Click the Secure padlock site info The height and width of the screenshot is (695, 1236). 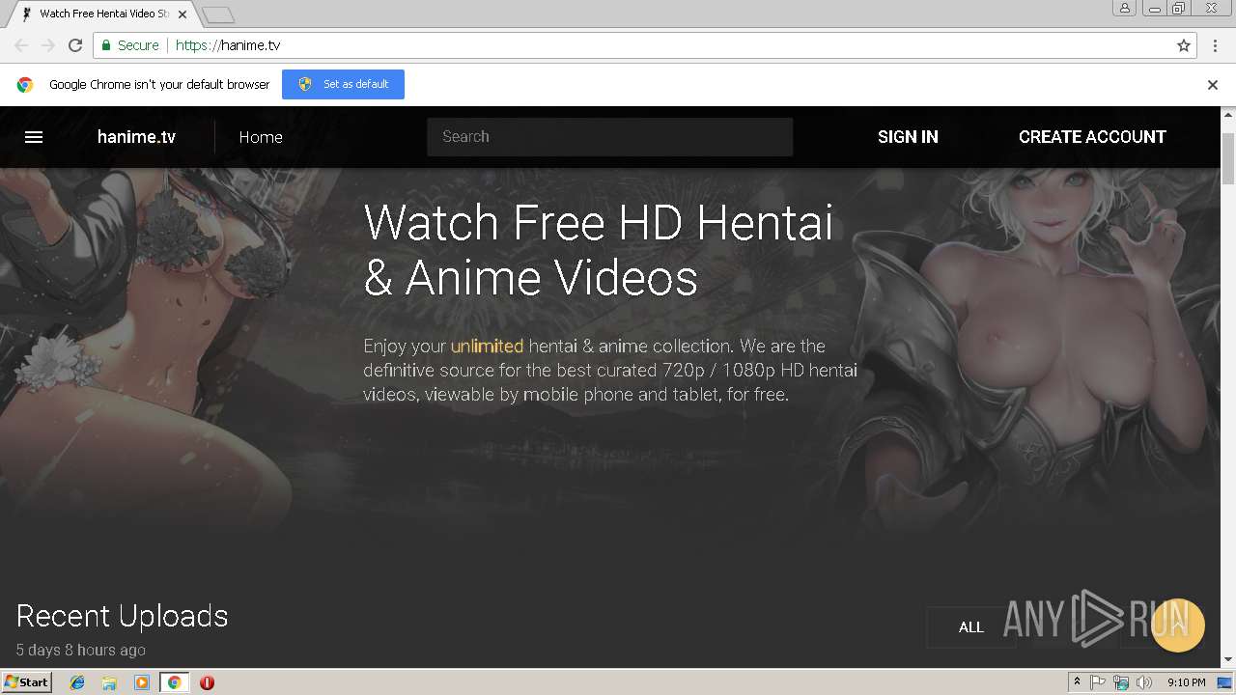[130, 45]
